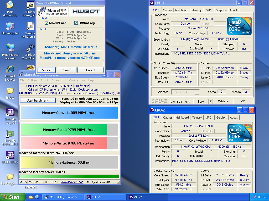This screenshot has height=201, width=269.
Task: Click Intel Core 2 Duo logo in lower CPU-Z
Action: coord(240,133)
